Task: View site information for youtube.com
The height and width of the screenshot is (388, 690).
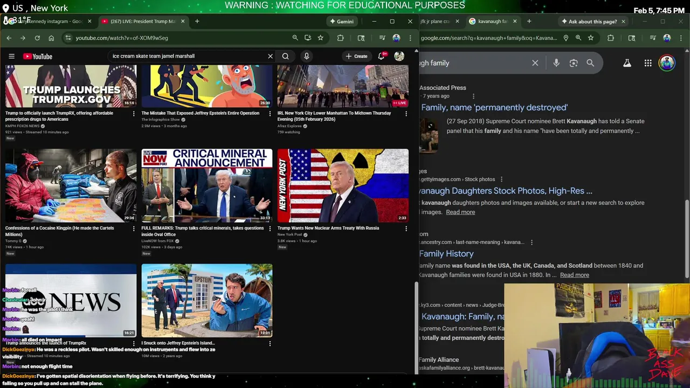Action: pos(67,38)
